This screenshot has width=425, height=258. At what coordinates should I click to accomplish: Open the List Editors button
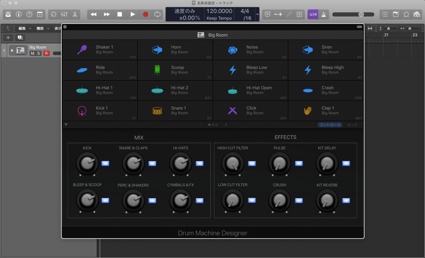point(385,14)
